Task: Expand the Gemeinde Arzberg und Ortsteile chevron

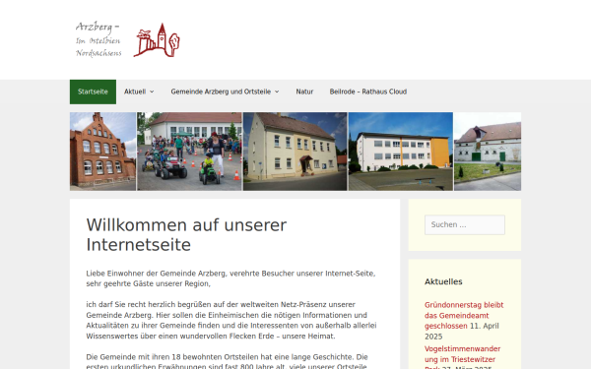Action: point(277,92)
